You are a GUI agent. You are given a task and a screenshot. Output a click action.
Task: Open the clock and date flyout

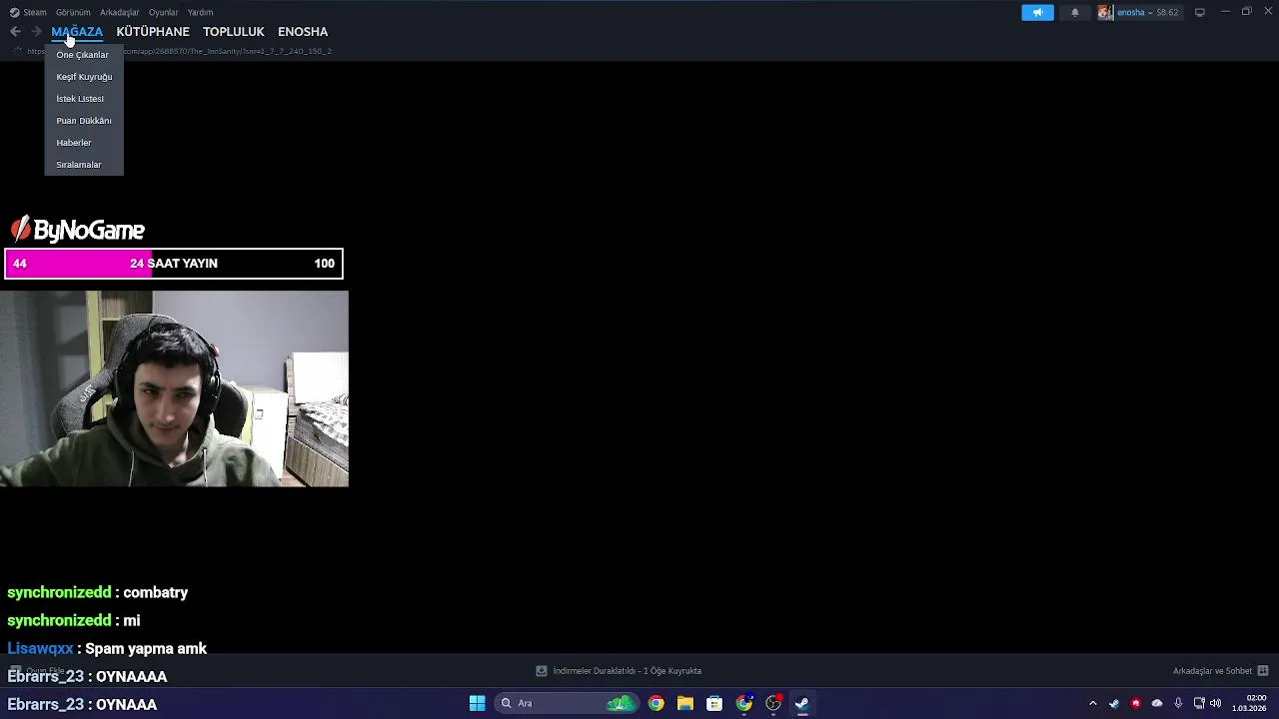coord(1249,703)
